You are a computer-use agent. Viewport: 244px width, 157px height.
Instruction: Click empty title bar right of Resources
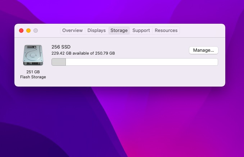coord(202,31)
